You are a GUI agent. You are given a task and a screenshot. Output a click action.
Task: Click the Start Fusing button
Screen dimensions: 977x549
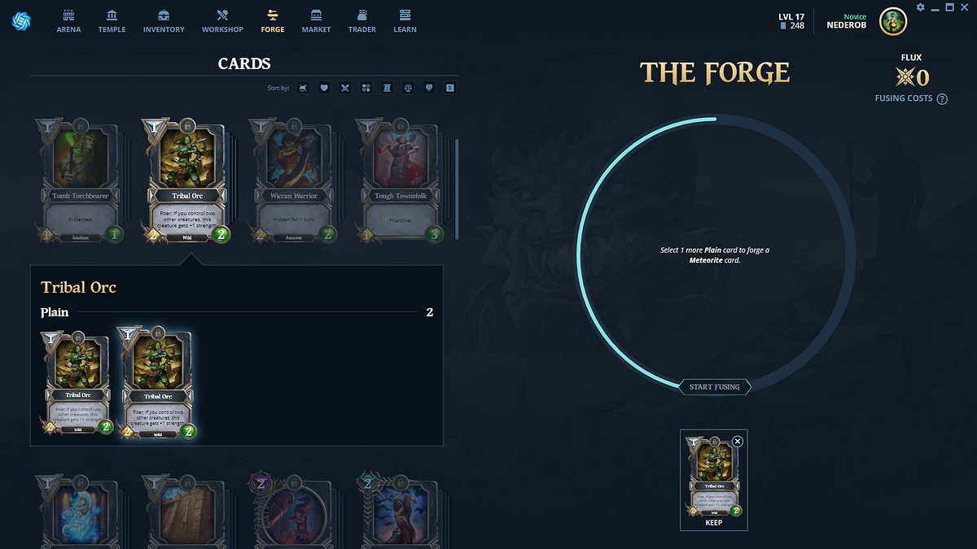pyautogui.click(x=715, y=387)
